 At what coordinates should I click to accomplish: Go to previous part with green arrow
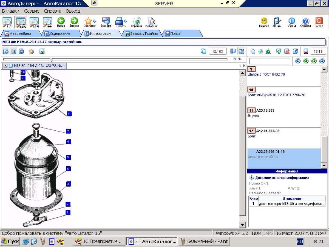[306, 61]
